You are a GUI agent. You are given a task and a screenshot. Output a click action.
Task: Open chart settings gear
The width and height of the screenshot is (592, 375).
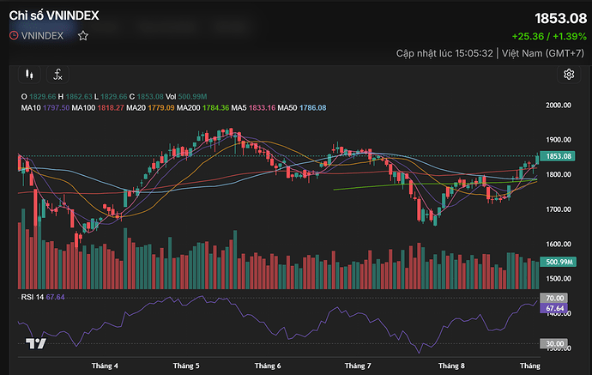pyautogui.click(x=569, y=75)
